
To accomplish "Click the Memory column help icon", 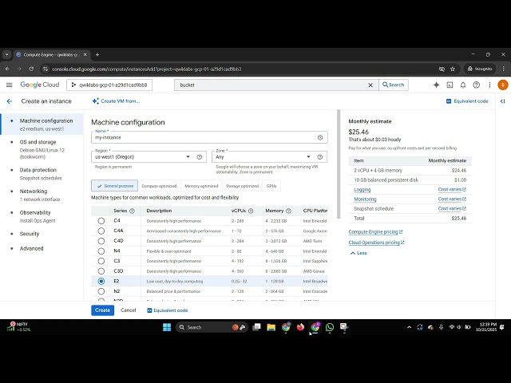I will coord(288,211).
